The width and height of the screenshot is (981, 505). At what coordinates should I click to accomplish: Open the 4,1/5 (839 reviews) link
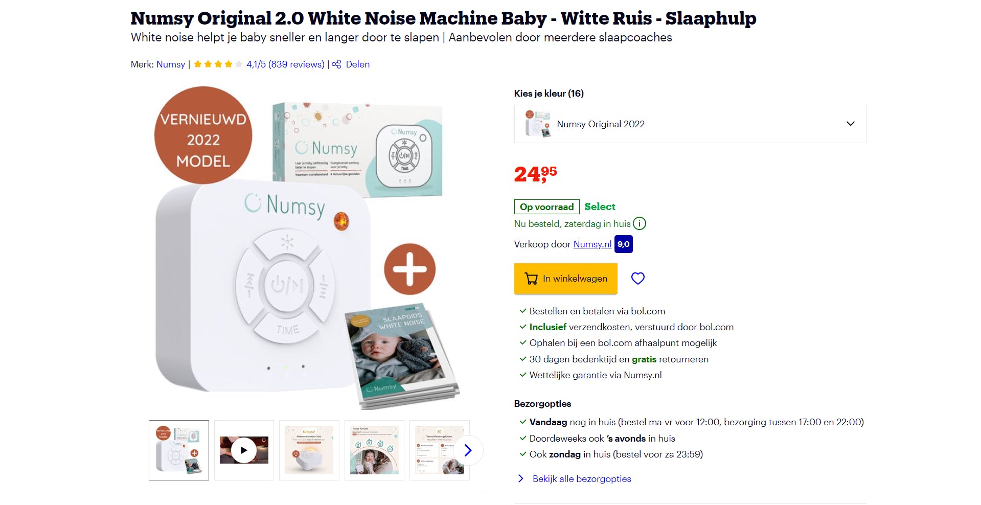tap(285, 64)
